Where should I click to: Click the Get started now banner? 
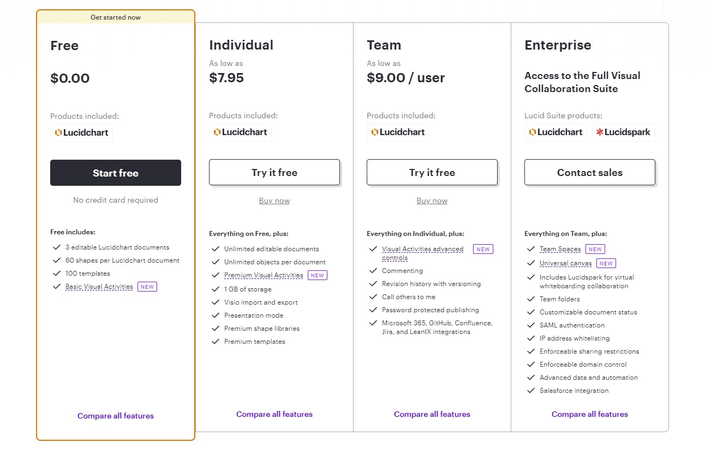click(x=116, y=17)
